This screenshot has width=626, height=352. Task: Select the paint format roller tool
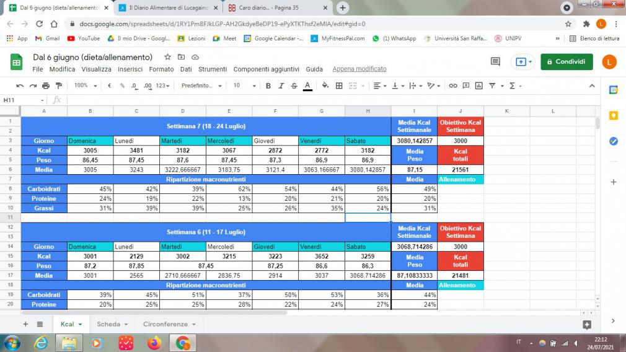(59, 86)
